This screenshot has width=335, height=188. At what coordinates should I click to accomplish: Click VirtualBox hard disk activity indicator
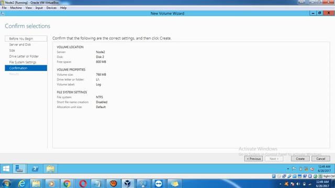point(274,177)
